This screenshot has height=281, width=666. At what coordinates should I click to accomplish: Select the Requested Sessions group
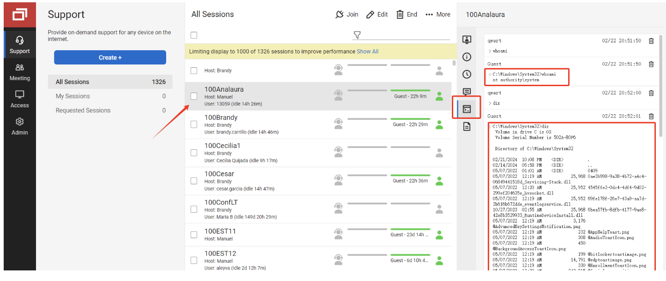tap(110, 111)
